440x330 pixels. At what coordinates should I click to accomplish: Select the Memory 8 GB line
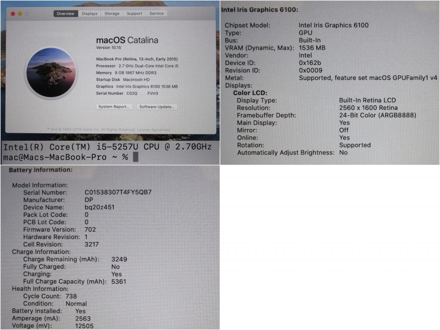tap(126, 73)
